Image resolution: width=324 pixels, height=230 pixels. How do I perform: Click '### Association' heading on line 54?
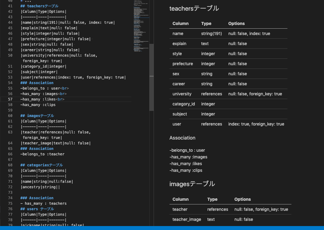click(x=37, y=83)
